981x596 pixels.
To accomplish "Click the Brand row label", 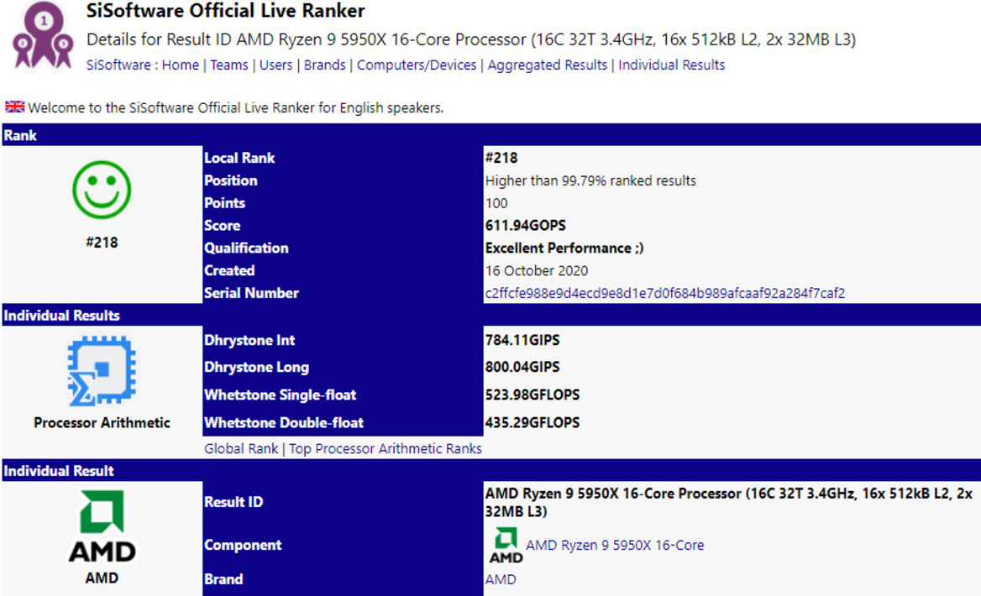I will coord(223,580).
